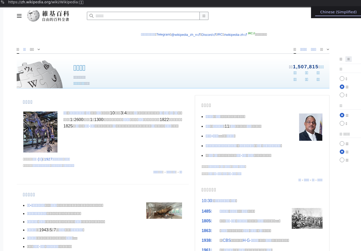Click the 1,507,815 article count link

point(306,67)
